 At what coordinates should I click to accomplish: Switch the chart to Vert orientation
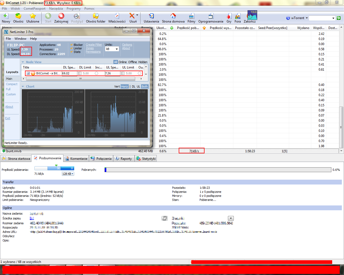(x=117, y=86)
